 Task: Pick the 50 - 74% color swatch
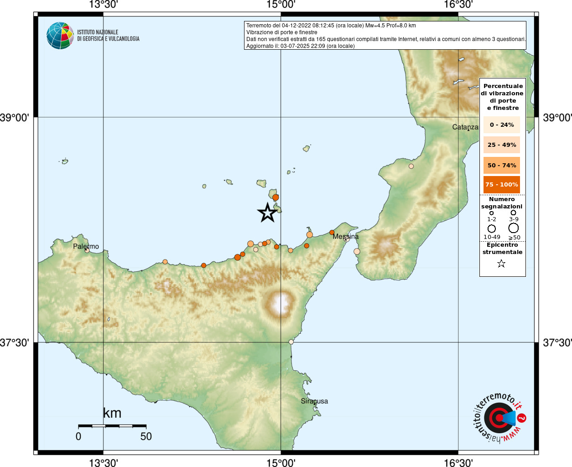501,165
